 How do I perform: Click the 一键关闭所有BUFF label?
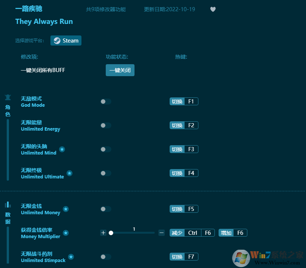tap(43, 70)
